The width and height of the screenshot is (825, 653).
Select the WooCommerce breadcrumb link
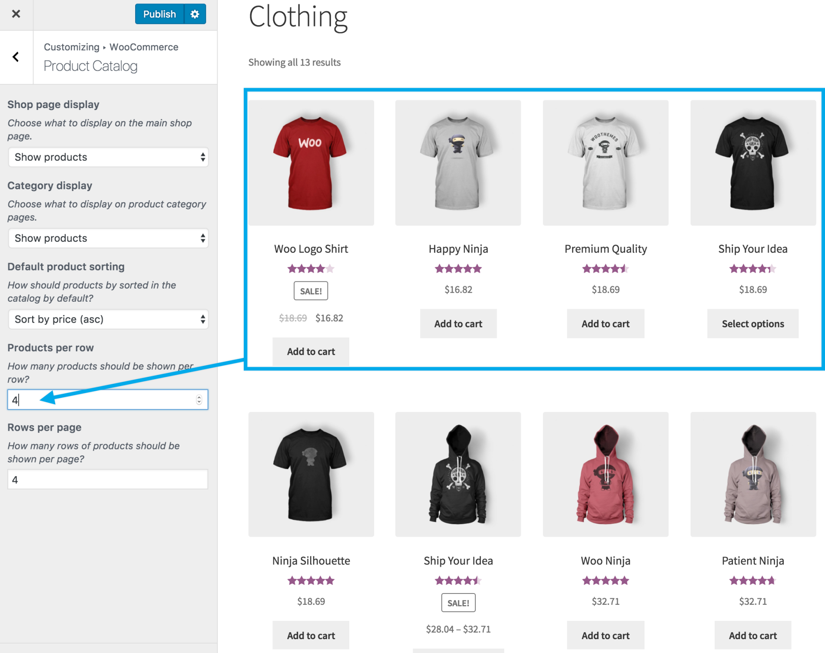coord(144,46)
